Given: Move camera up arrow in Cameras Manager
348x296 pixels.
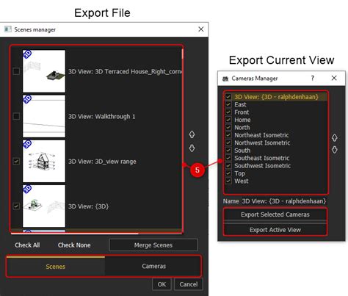Looking at the screenshot, I should (335, 137).
